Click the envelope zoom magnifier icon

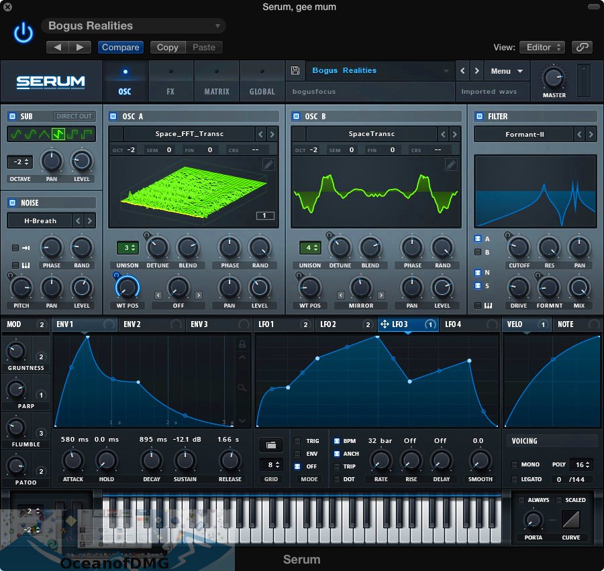click(242, 387)
